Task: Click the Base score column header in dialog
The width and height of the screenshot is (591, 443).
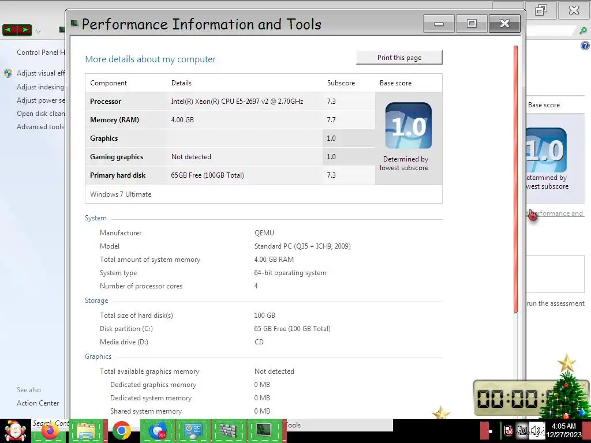Action: [x=395, y=83]
